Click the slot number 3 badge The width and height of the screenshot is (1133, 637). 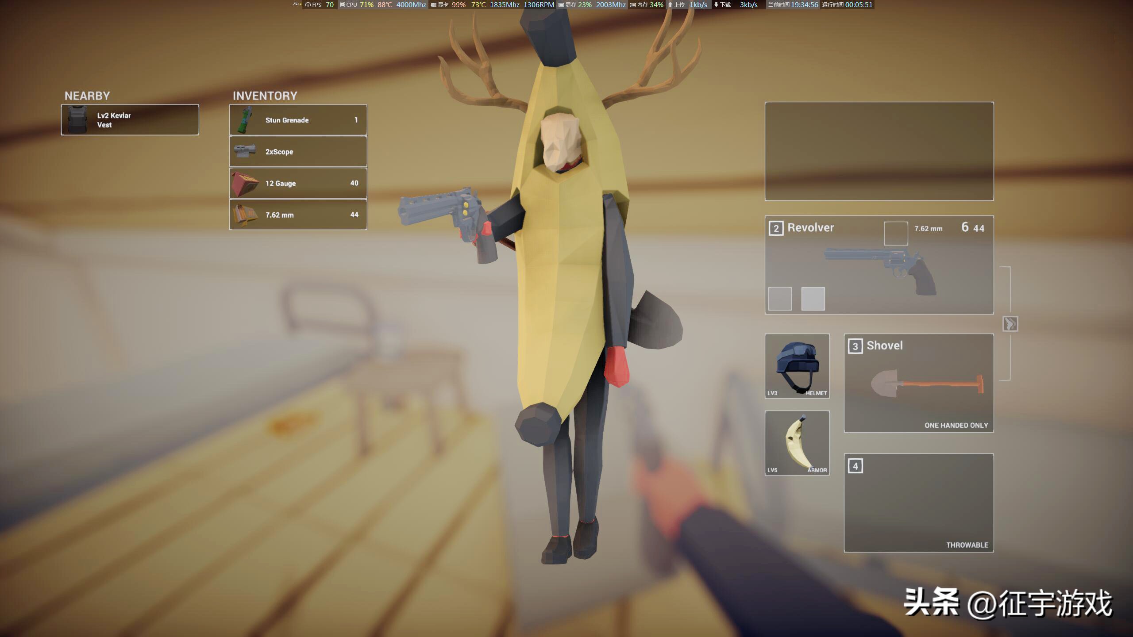(x=855, y=346)
